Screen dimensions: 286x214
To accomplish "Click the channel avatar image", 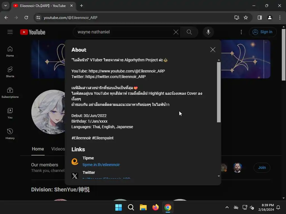I will point(48,112).
